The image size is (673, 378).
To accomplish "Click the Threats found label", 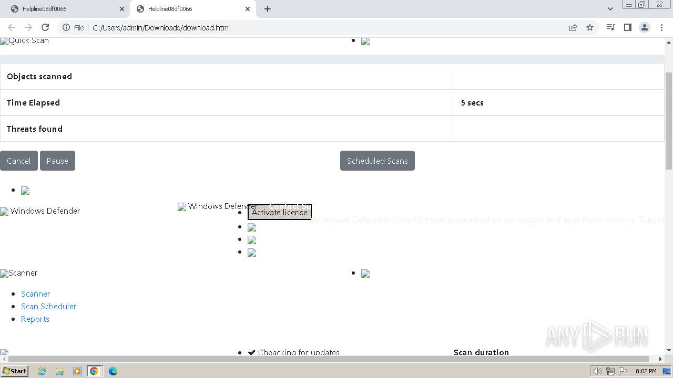I will 35,129.
